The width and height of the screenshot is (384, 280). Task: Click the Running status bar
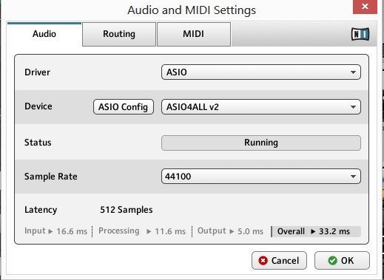pos(261,143)
